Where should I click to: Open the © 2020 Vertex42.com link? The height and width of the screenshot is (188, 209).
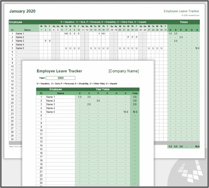pyautogui.click(x=191, y=15)
